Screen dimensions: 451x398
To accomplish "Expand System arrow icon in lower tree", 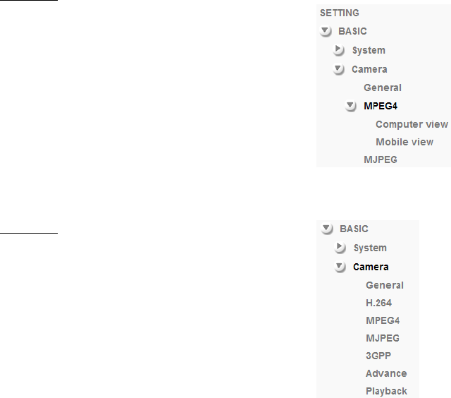I will tap(340, 248).
